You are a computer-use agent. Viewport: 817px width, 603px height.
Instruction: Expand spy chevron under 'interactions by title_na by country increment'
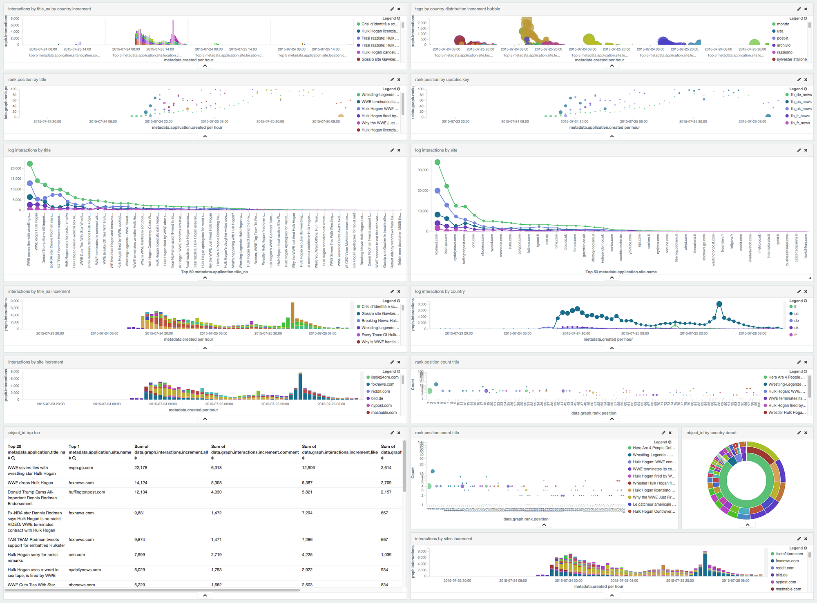click(x=205, y=66)
